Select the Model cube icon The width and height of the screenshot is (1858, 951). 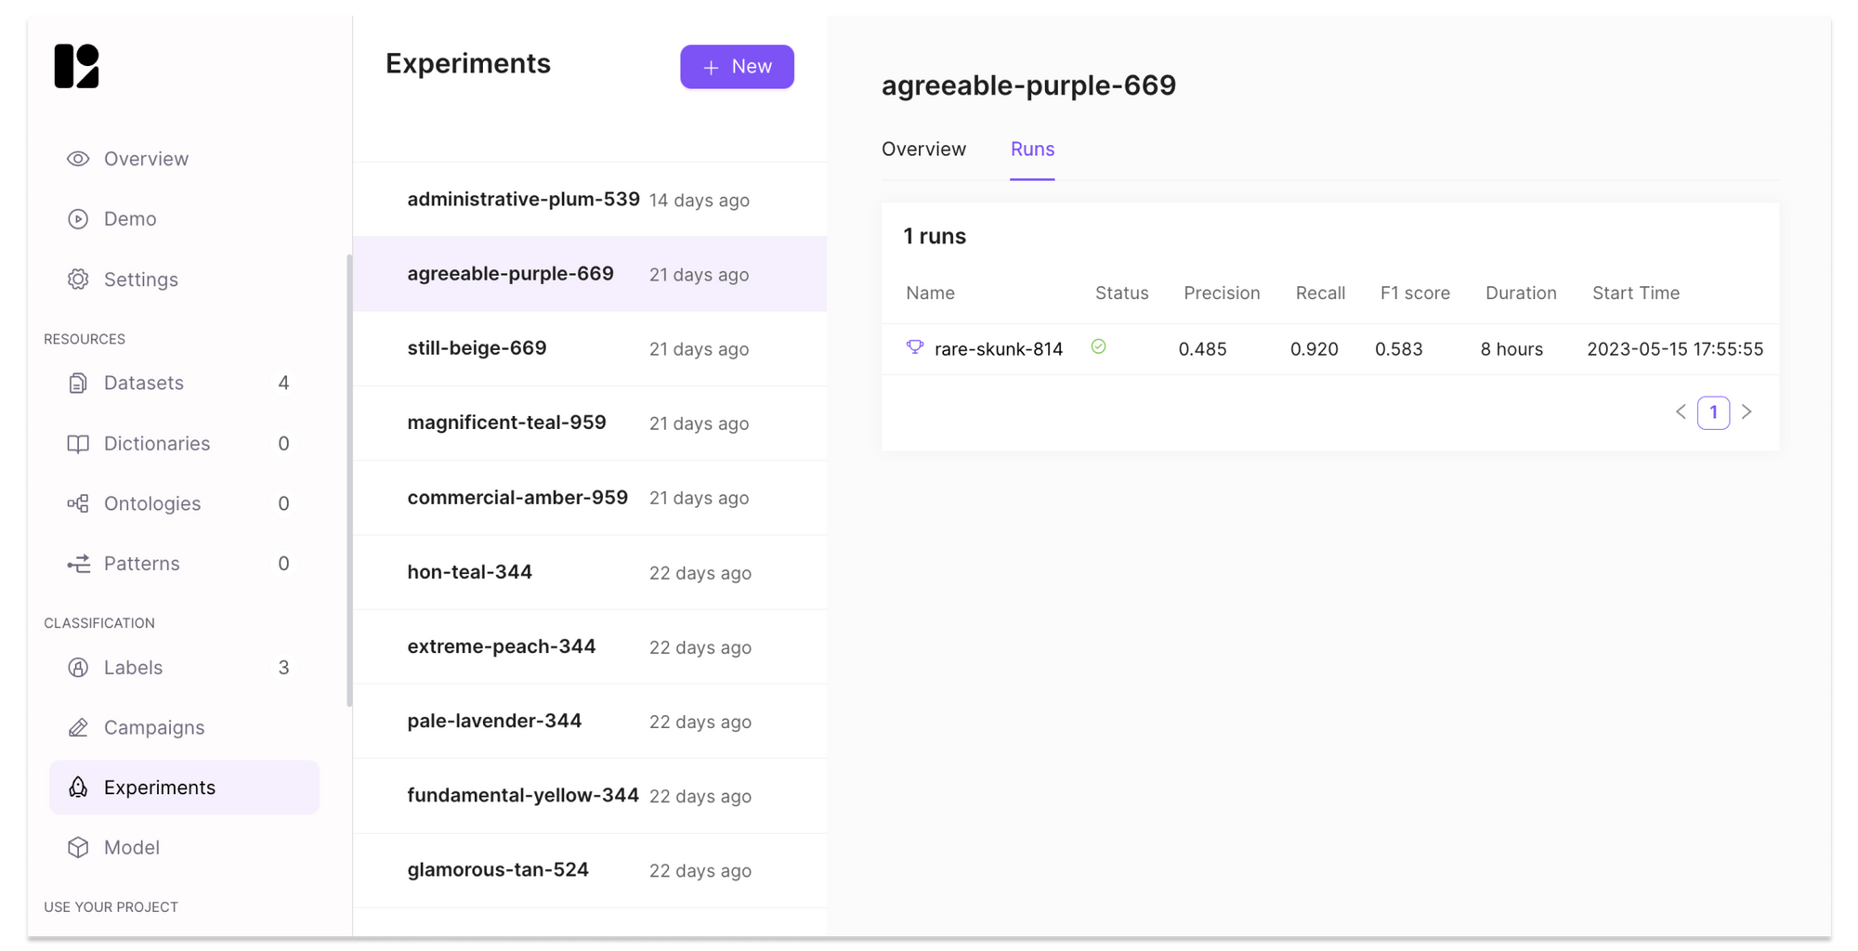click(x=78, y=847)
